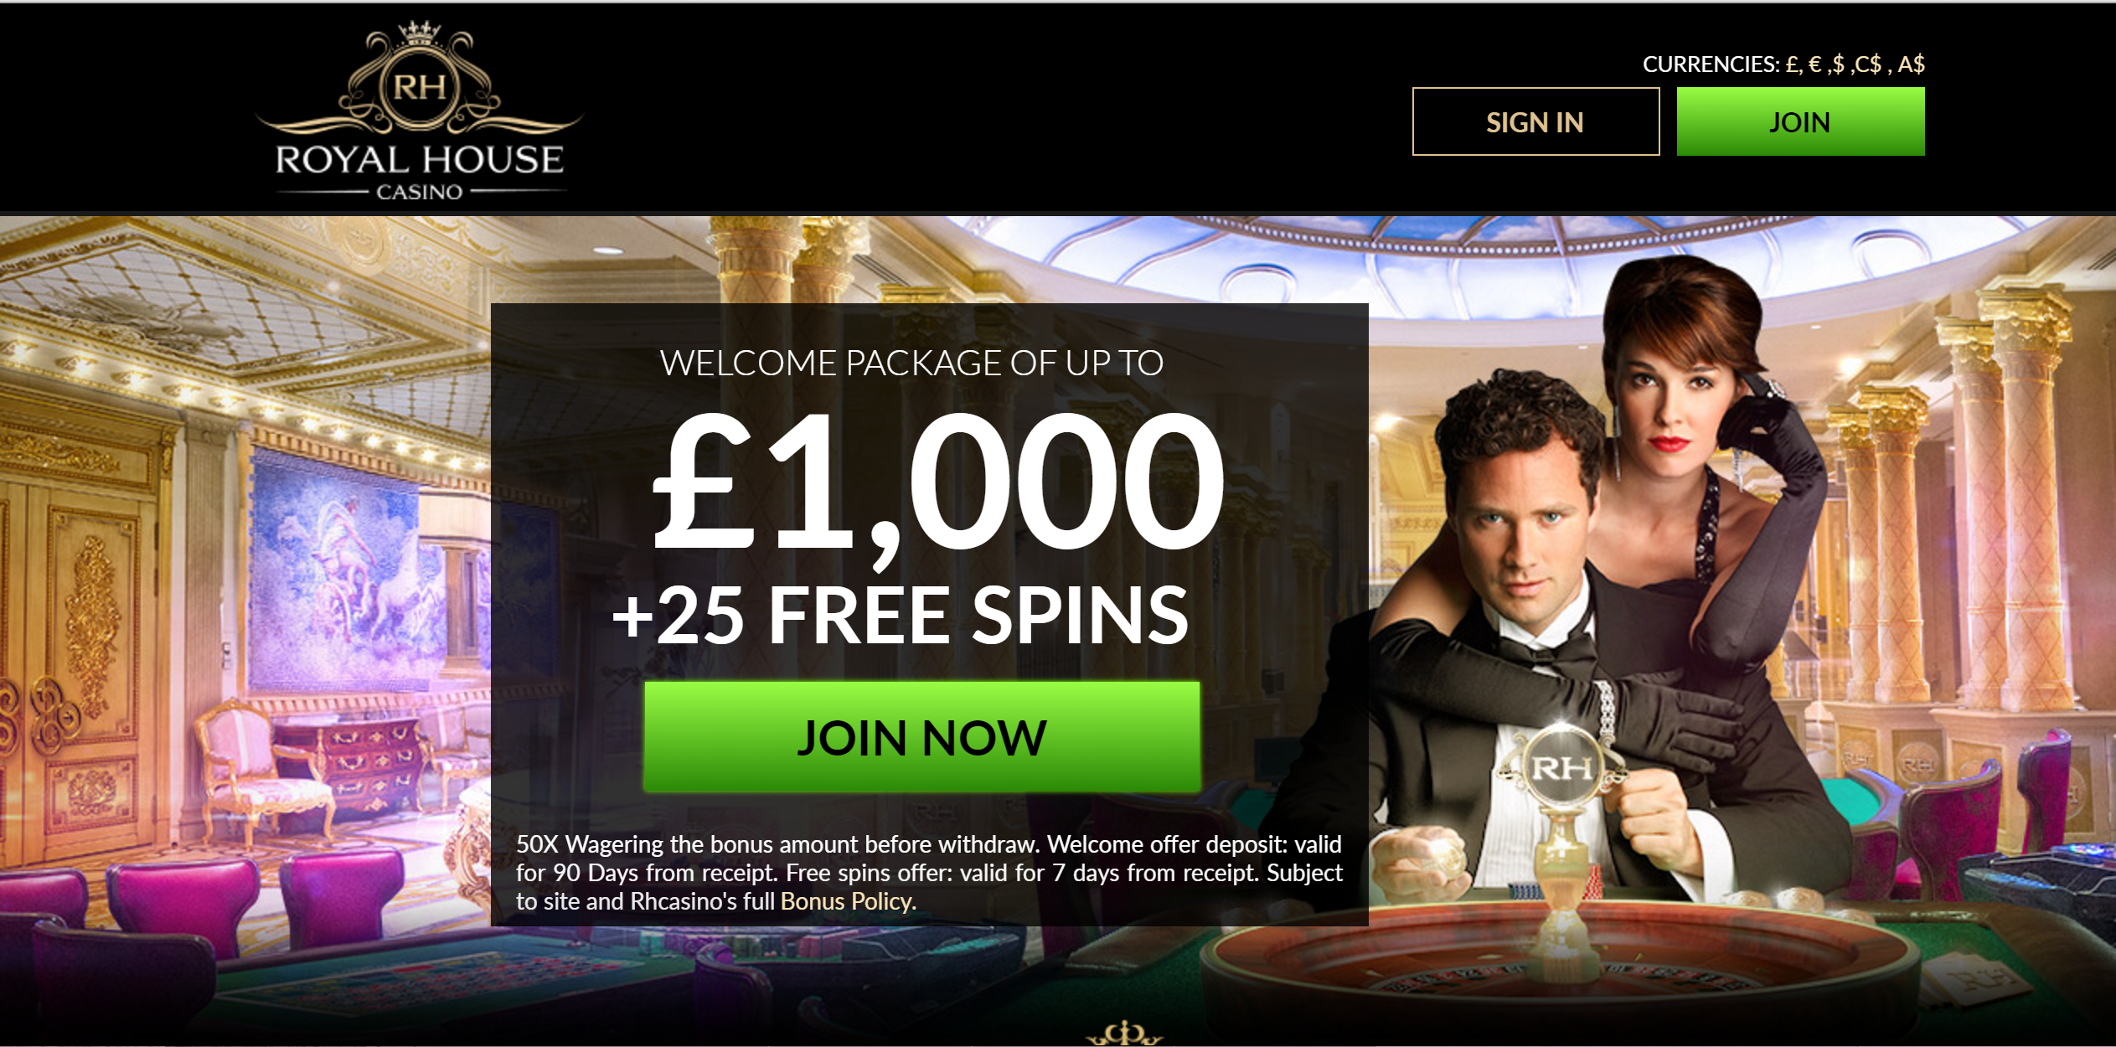Click the 50X Wagering terms paragraph

pos(929,872)
